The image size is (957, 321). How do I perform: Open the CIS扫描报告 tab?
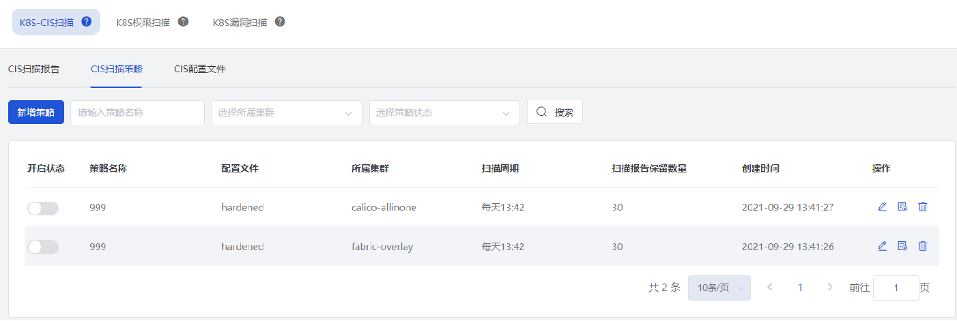(x=33, y=69)
